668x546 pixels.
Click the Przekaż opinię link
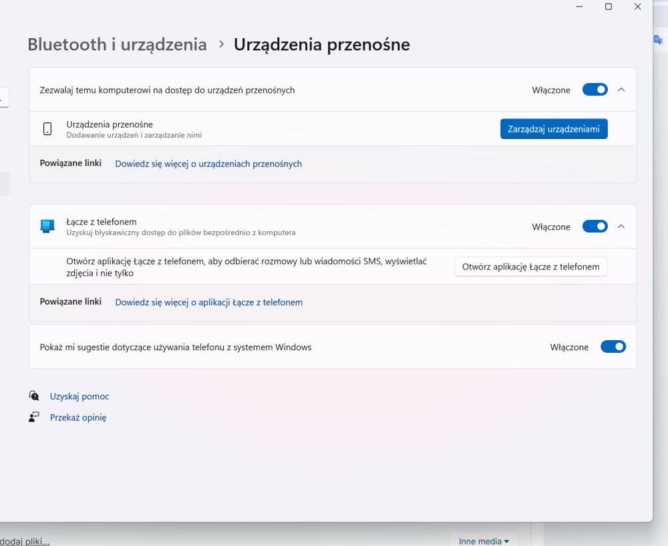[x=78, y=417]
